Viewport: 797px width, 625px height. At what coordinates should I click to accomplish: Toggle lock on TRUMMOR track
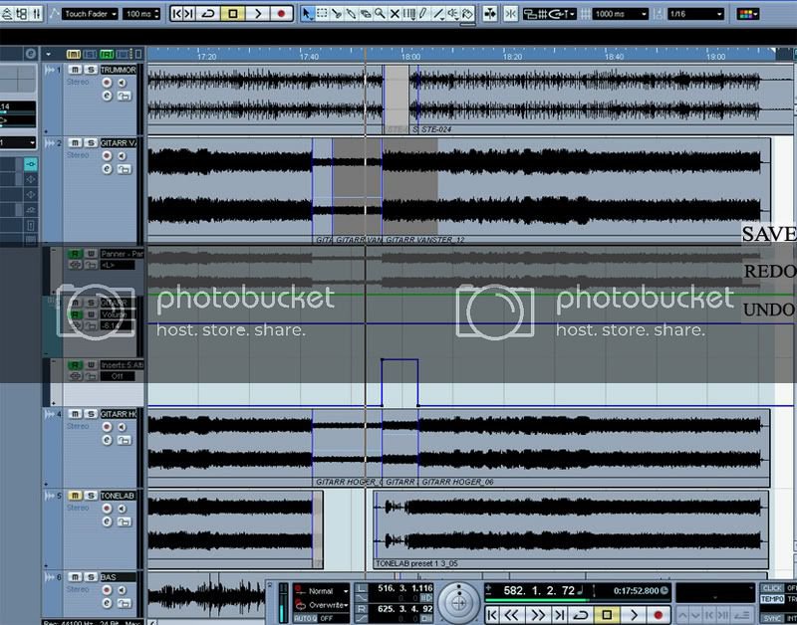pos(124,96)
